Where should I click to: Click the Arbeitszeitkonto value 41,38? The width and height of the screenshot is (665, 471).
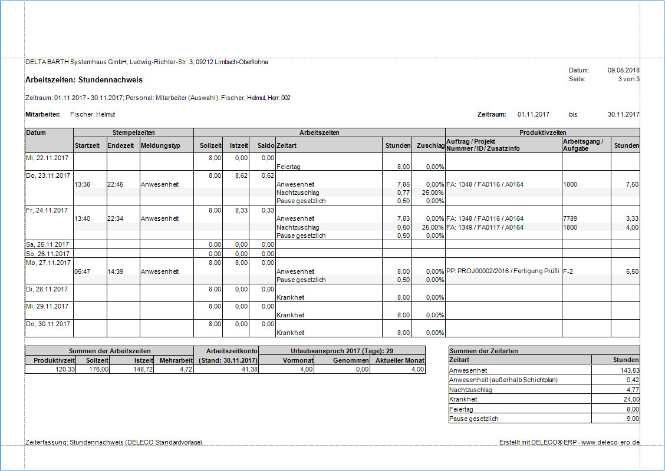point(246,369)
